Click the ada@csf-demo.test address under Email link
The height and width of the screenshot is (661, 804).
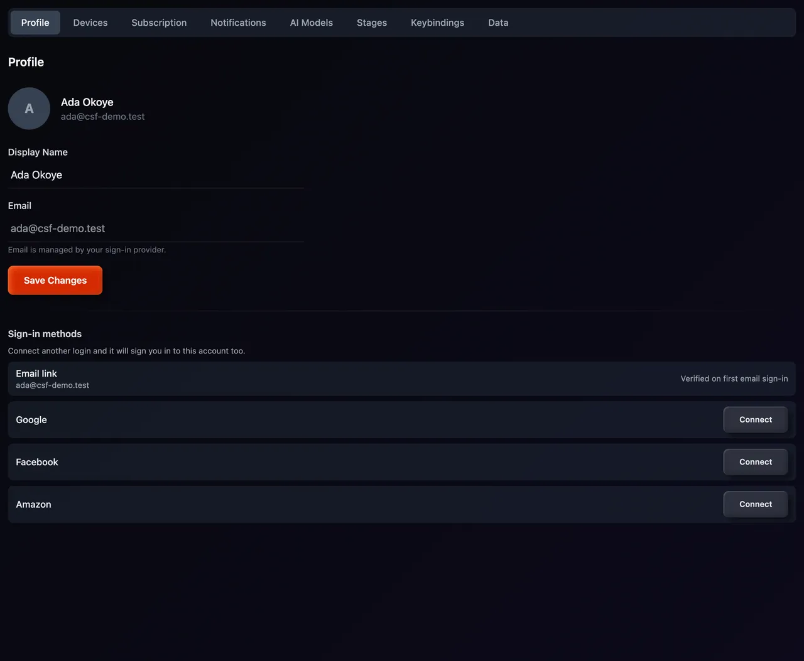pos(53,385)
